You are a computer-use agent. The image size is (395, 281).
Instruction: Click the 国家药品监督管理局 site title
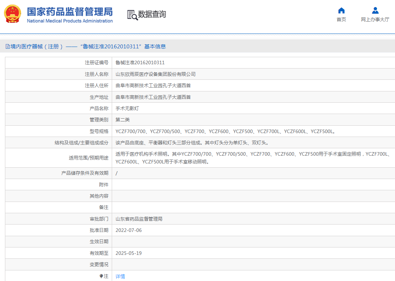(70, 11)
